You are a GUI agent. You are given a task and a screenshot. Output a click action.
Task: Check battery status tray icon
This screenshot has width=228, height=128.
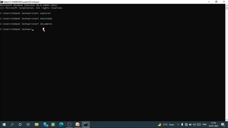190,124
